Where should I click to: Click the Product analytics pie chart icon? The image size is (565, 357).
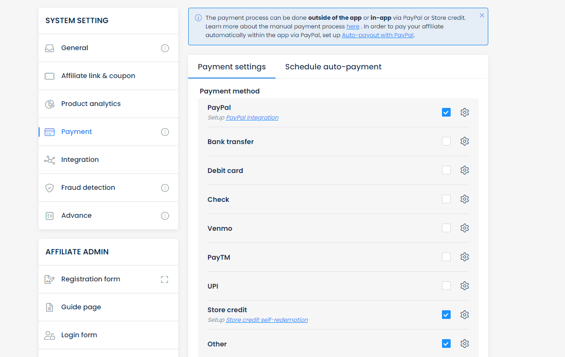pos(49,104)
